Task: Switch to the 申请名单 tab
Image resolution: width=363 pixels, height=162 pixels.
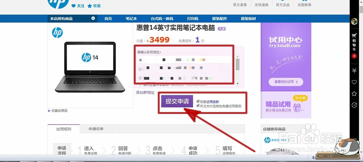Action: point(96,129)
